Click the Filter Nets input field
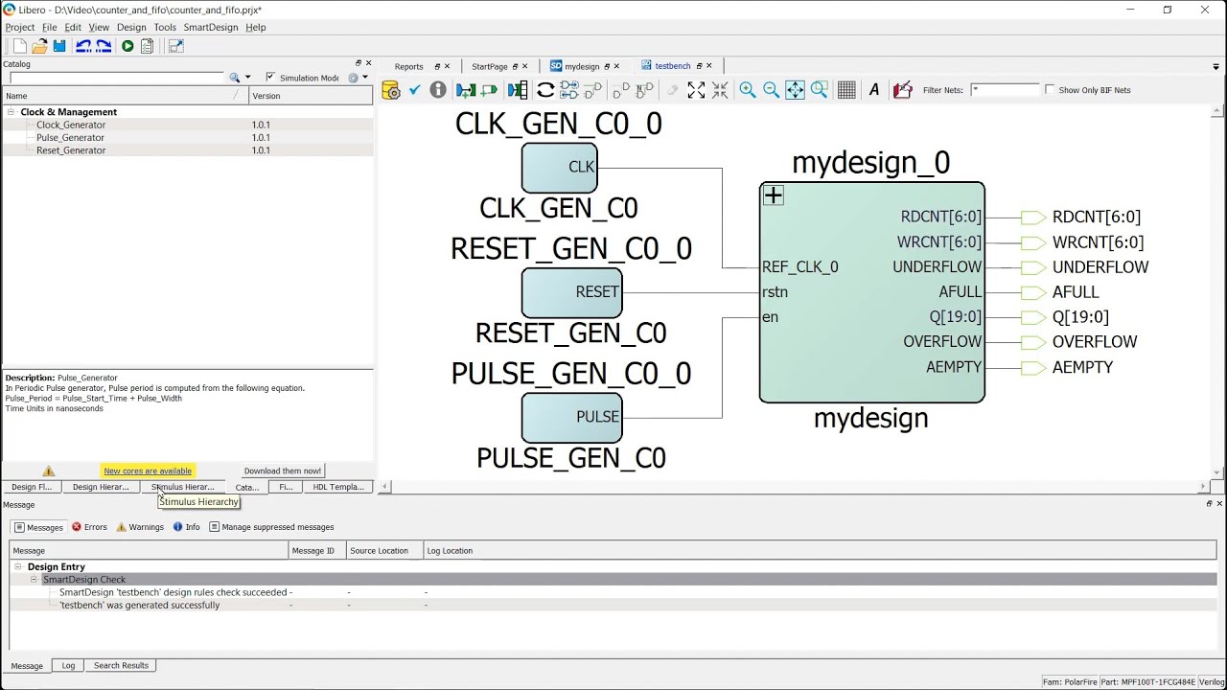 click(1005, 90)
